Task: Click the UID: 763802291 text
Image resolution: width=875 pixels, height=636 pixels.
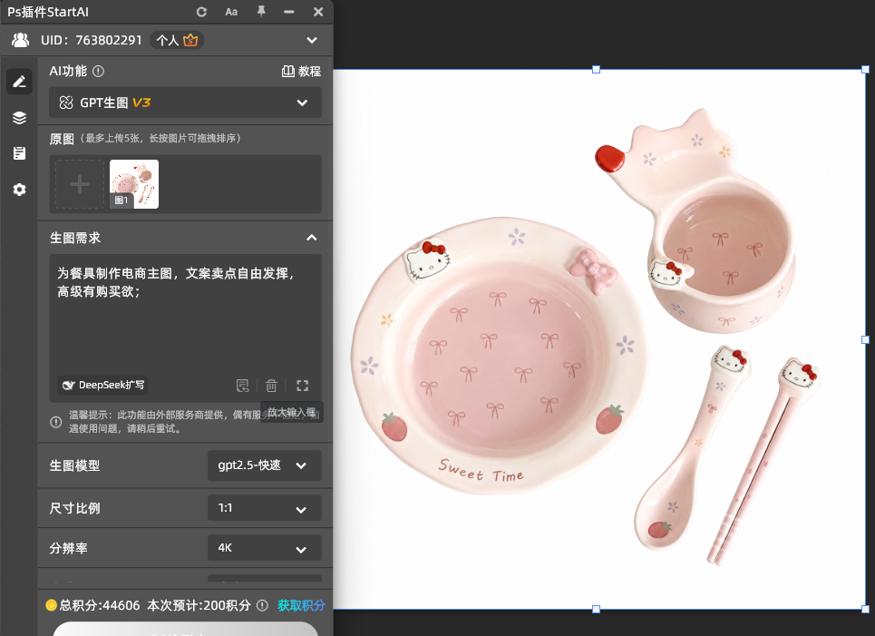Action: pyautogui.click(x=91, y=40)
